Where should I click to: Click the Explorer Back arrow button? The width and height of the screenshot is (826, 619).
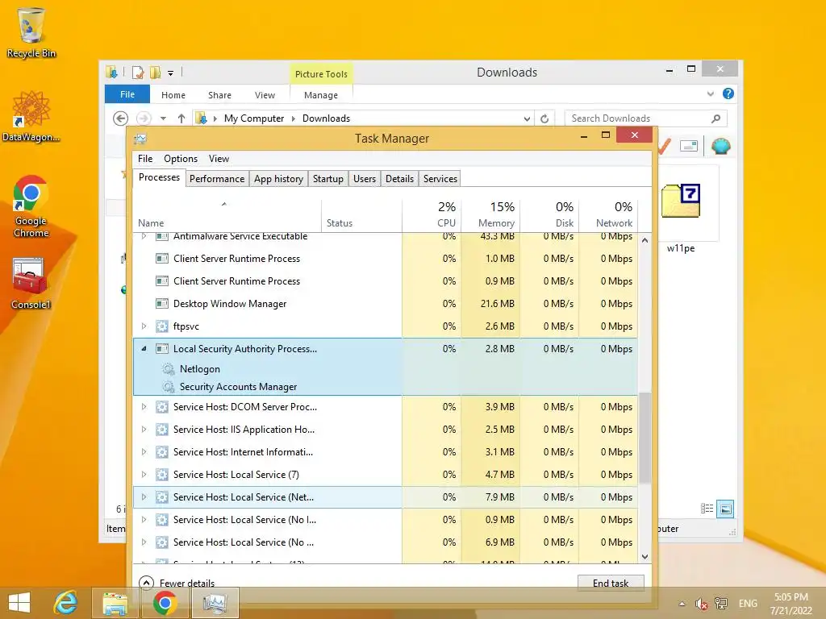click(x=121, y=118)
